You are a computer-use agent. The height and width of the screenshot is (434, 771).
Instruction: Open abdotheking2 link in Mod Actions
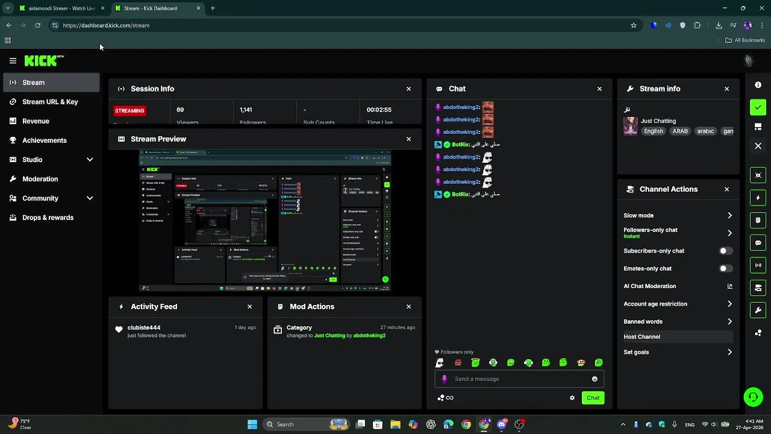369,336
